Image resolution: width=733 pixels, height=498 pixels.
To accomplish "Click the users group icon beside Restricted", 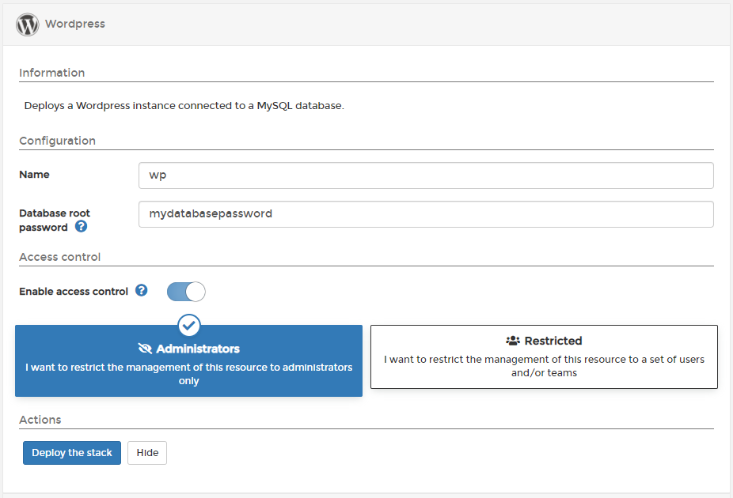I will (x=513, y=341).
